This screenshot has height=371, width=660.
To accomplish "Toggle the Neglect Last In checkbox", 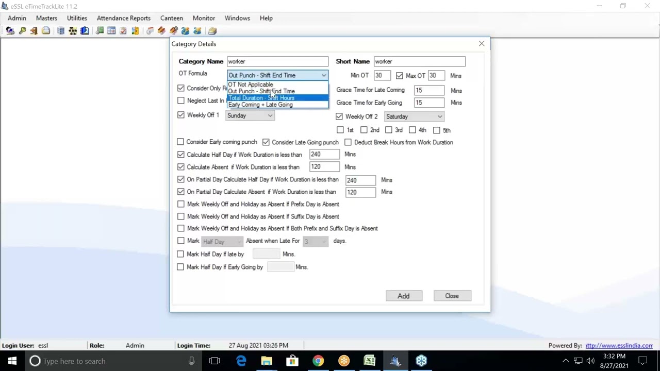I will 181,100.
